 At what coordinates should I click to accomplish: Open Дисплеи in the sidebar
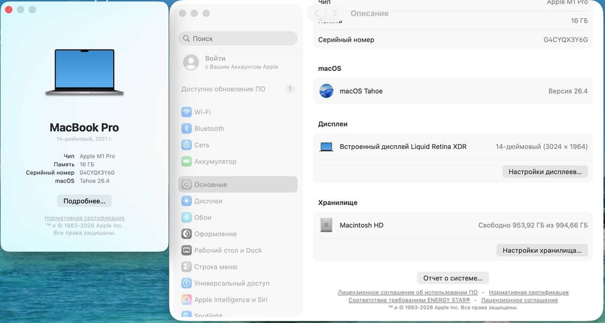238,201
